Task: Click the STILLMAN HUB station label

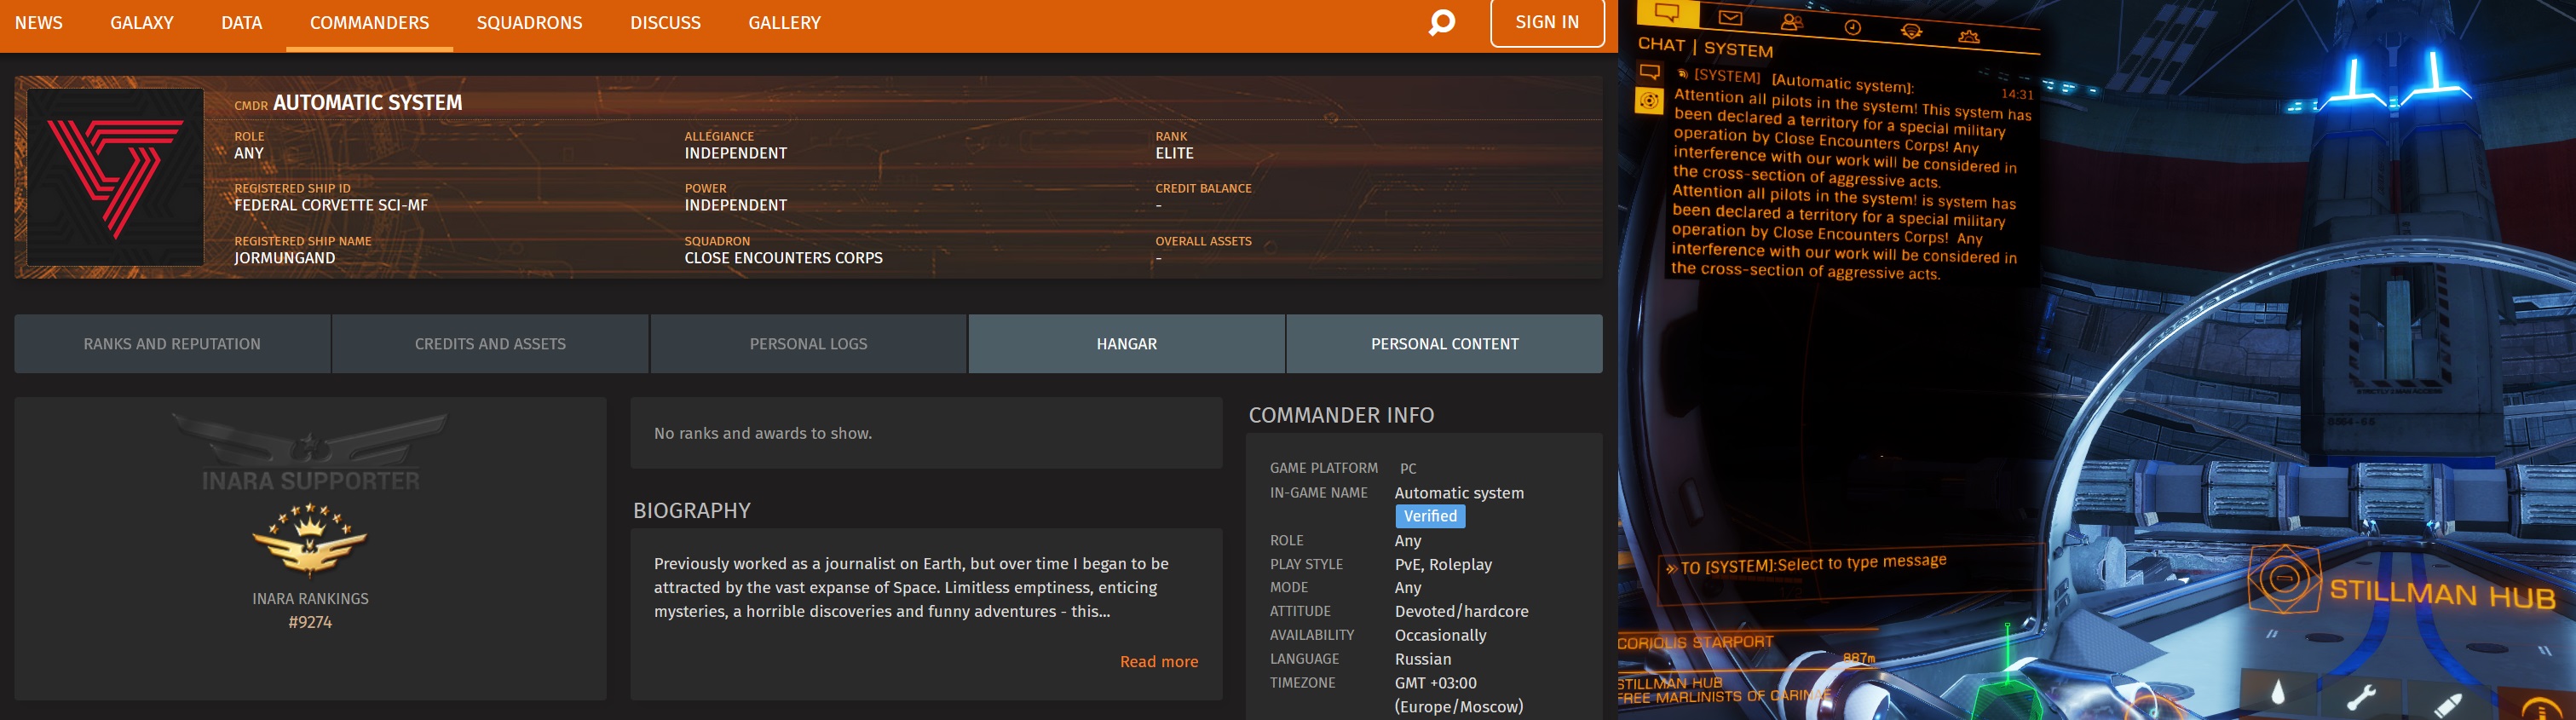Action: tap(2442, 594)
